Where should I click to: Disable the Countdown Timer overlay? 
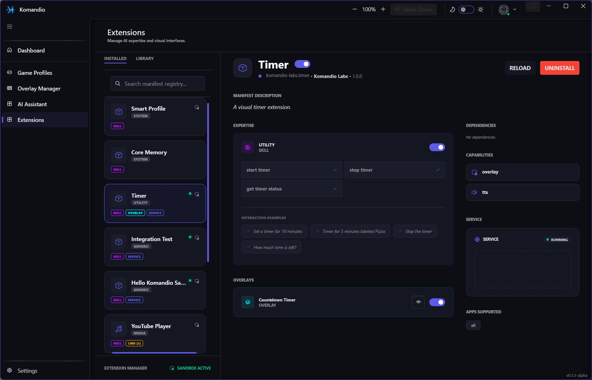437,302
